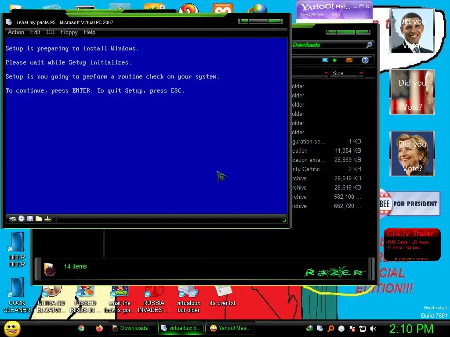This screenshot has width=450, height=337.
Task: Click the network adapter icon in Virtual PC status bar
Action: click(47, 219)
